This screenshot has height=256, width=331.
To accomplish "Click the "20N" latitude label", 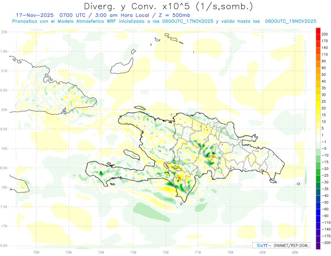I will pos(4,110).
